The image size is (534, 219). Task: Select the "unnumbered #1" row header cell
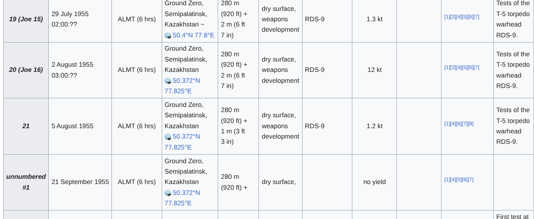(x=26, y=182)
